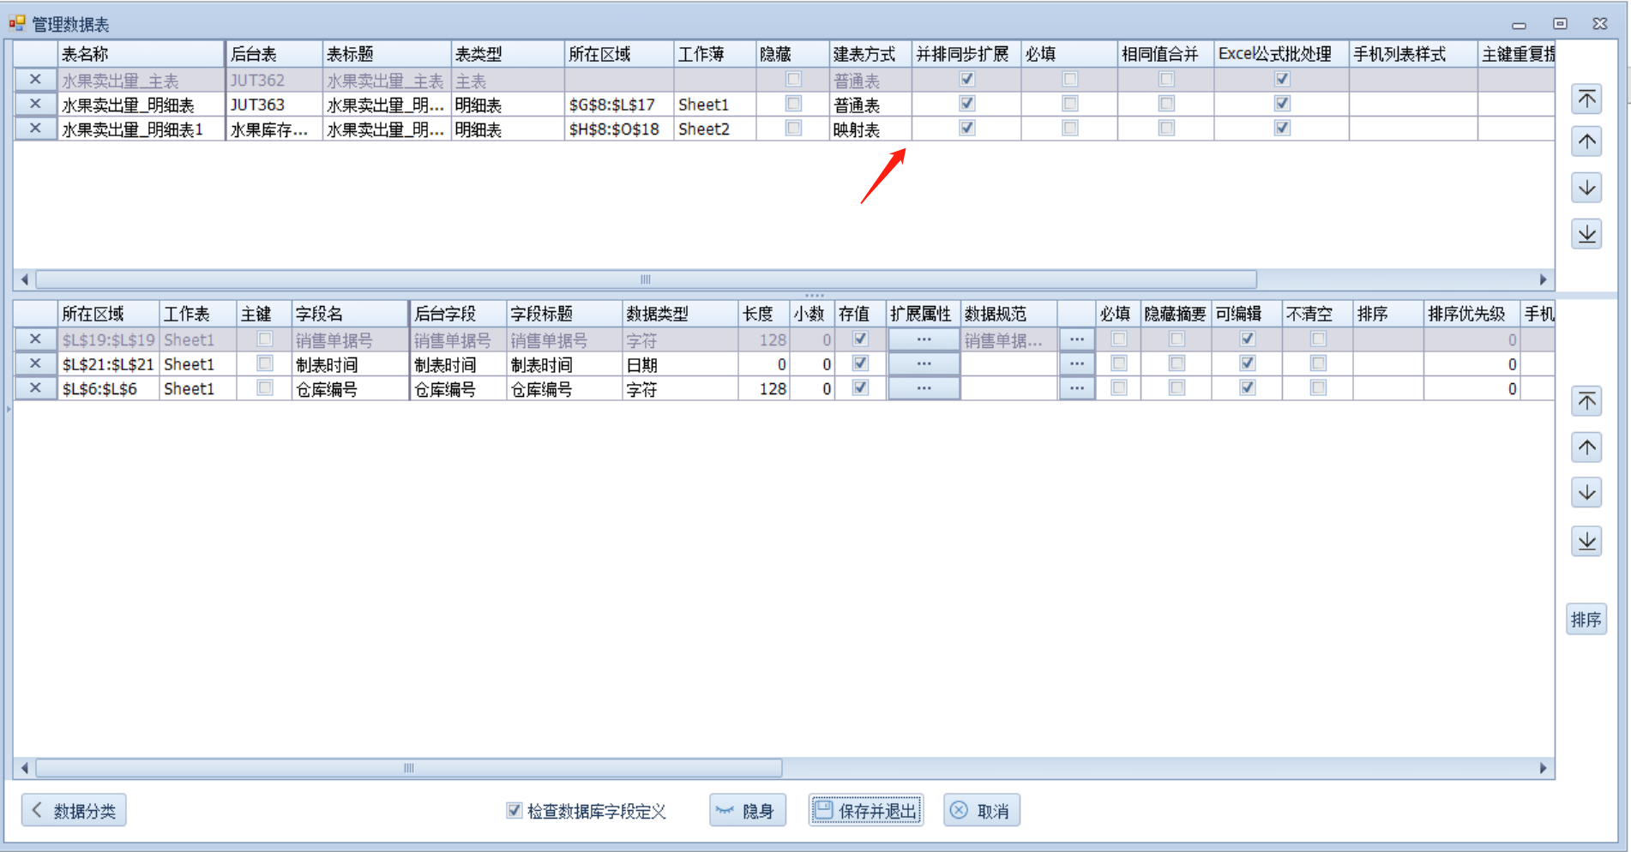1631x852 pixels.
Task: Delete the 制表时间 field row
Action: click(35, 363)
